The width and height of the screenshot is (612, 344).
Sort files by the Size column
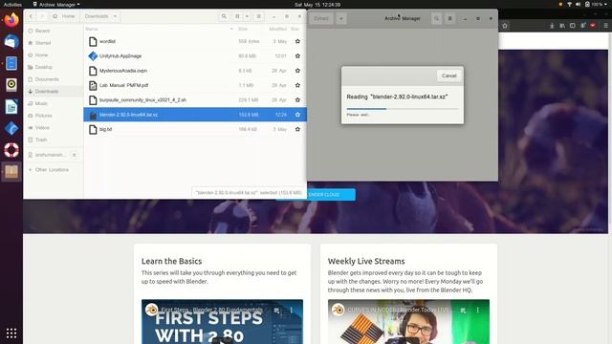pos(243,29)
